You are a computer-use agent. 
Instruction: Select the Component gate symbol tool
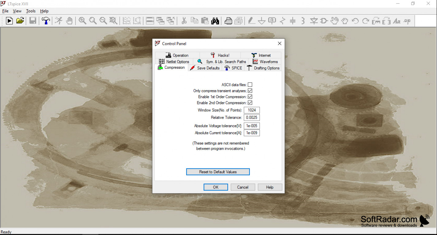(324, 21)
